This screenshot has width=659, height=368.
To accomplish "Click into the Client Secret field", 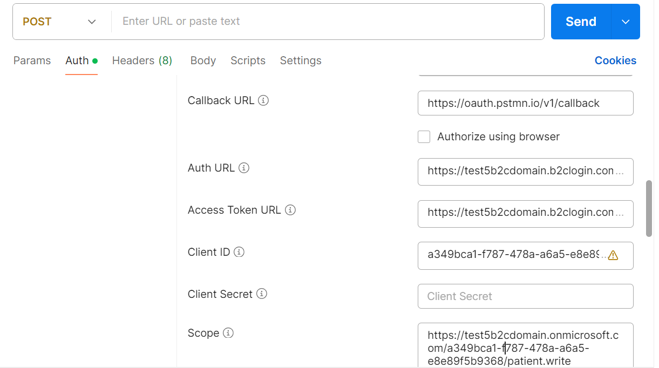I will tap(525, 296).
